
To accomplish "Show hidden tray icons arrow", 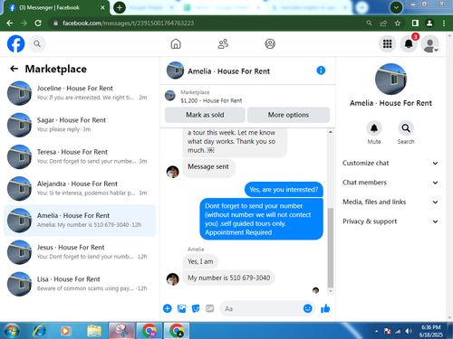I will (x=376, y=331).
